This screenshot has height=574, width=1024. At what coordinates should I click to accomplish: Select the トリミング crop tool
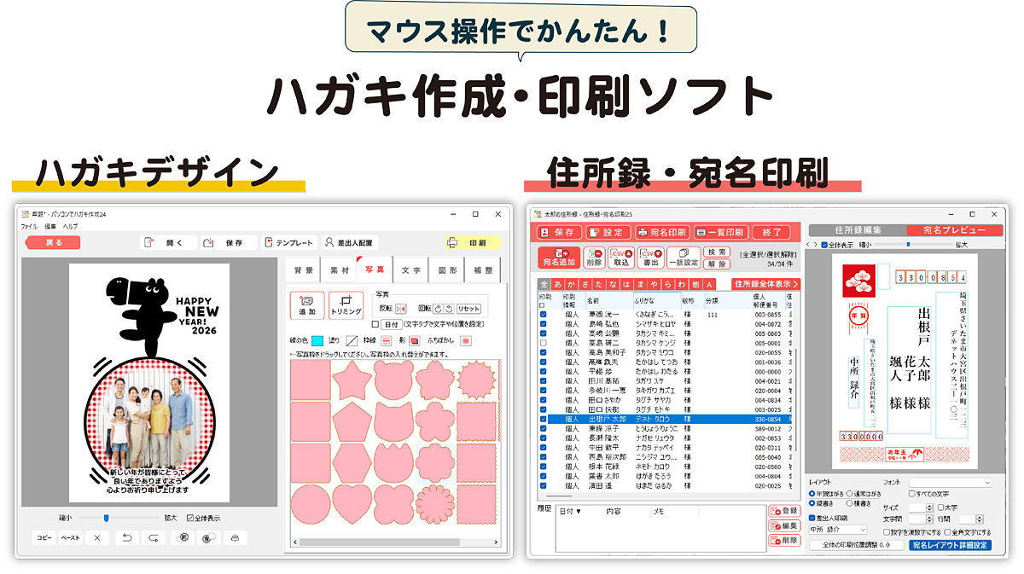346,305
